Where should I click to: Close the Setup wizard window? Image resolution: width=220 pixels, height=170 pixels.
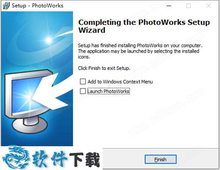(209, 6)
